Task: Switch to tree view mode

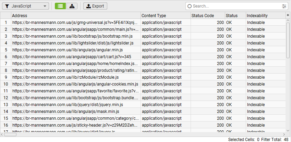Action: [x=72, y=6]
